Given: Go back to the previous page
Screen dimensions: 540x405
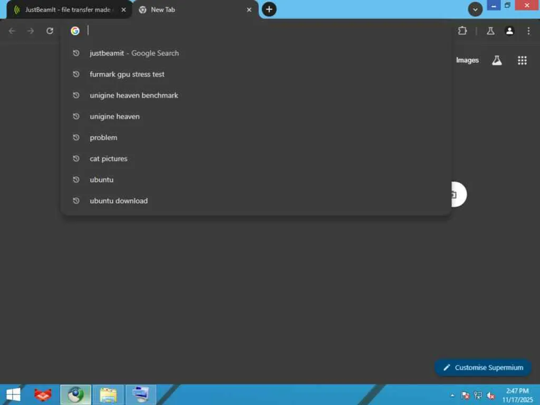Looking at the screenshot, I should click(x=12, y=31).
